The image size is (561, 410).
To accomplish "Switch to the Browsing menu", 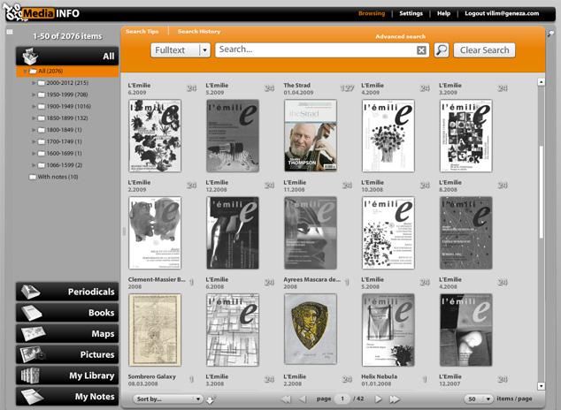I will pyautogui.click(x=372, y=13).
